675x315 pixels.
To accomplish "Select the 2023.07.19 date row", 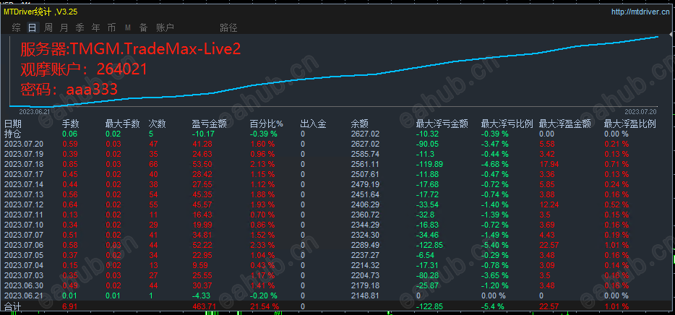I will [23, 154].
